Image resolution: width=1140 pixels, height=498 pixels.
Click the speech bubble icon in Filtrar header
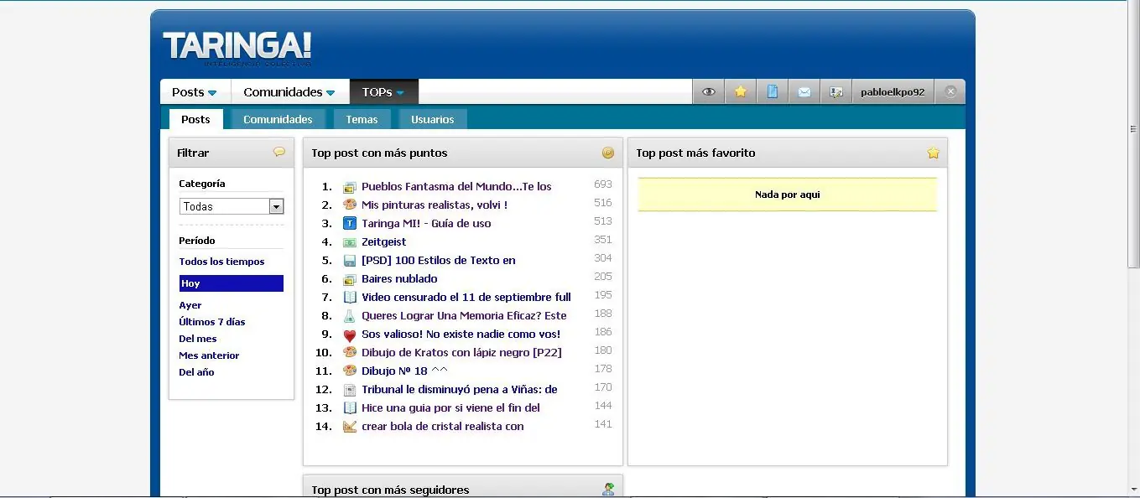[279, 152]
